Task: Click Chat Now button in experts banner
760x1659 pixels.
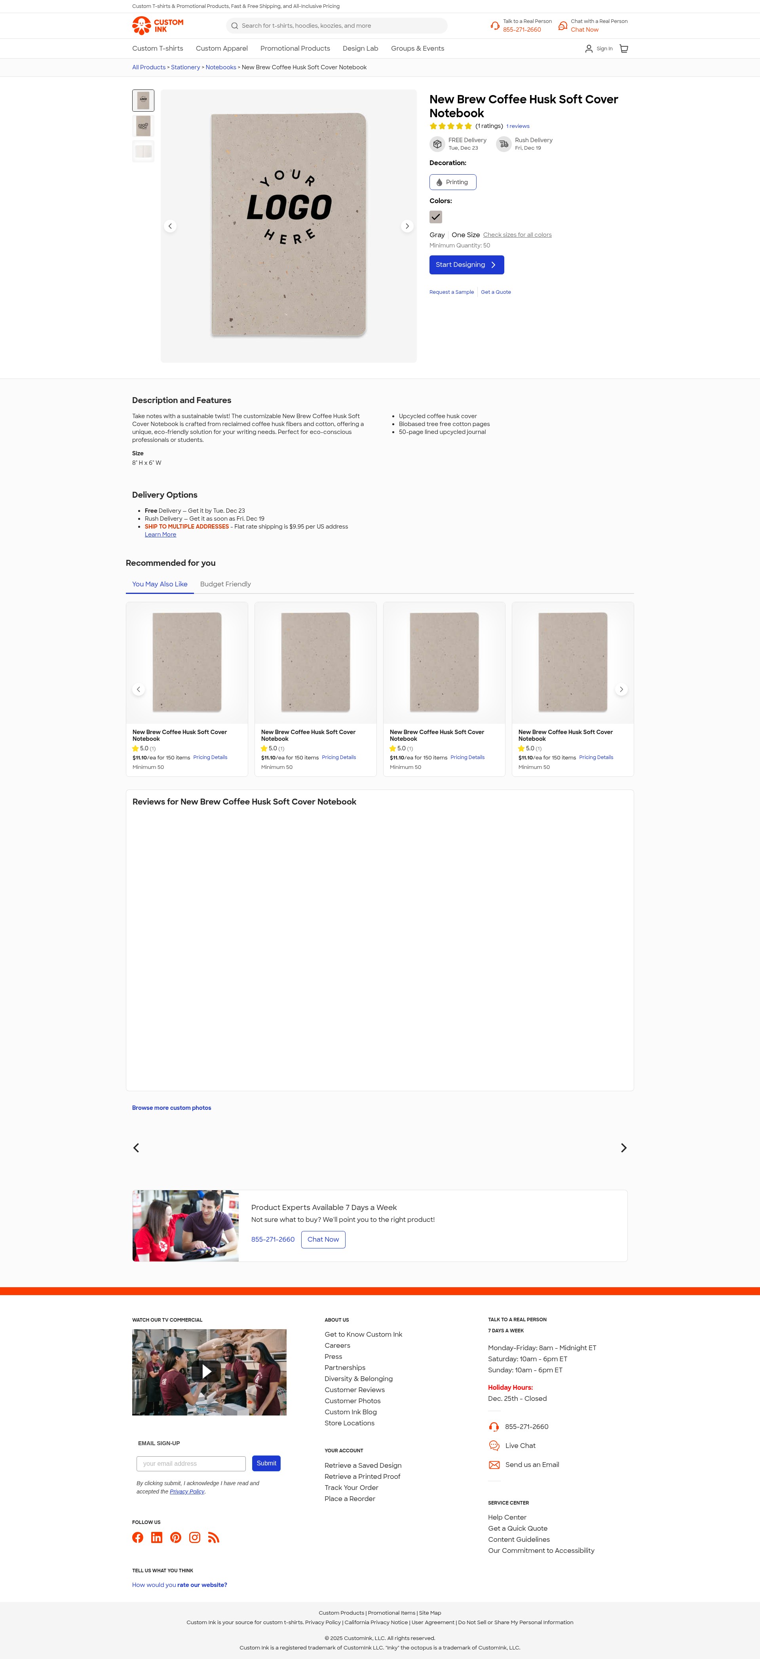Action: point(323,1240)
